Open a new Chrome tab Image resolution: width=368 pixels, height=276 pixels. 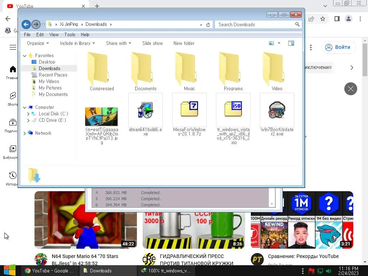point(97,6)
